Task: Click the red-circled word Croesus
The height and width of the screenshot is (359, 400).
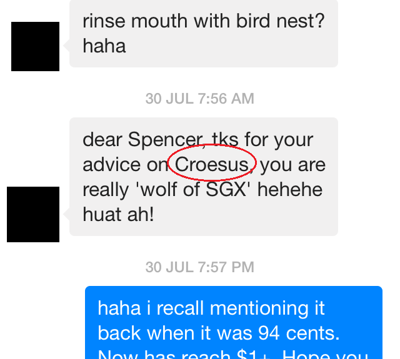Action: pyautogui.click(x=212, y=164)
